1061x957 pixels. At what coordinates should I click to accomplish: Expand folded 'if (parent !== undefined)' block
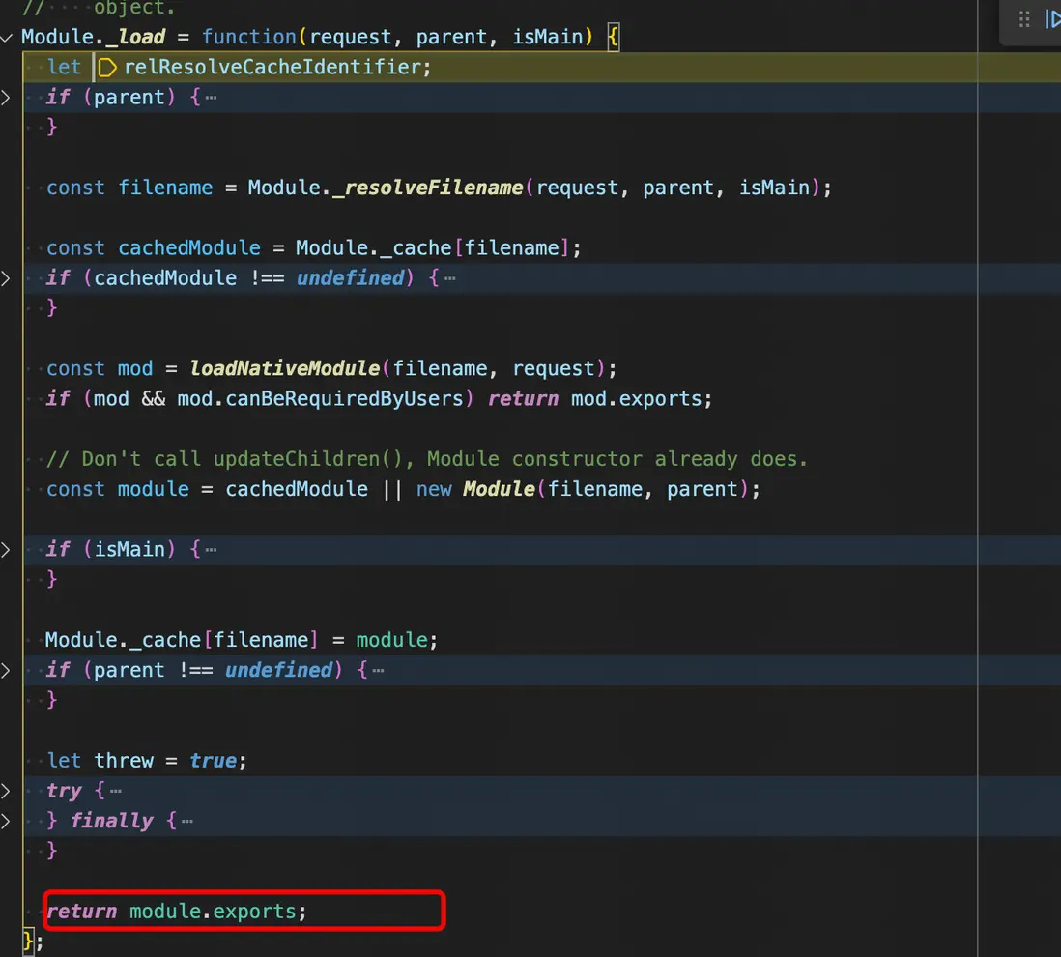tap(6, 670)
